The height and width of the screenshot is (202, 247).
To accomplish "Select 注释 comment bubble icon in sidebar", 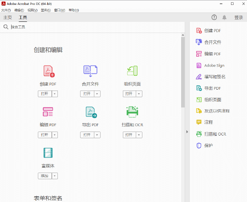I will tap(199, 122).
